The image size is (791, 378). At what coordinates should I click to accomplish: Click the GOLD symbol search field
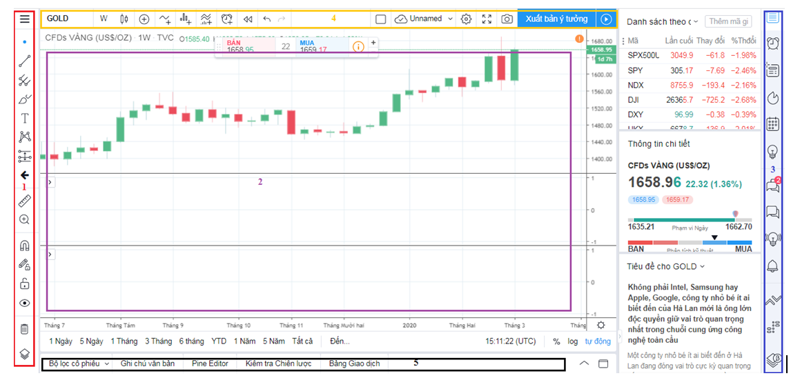(x=67, y=19)
